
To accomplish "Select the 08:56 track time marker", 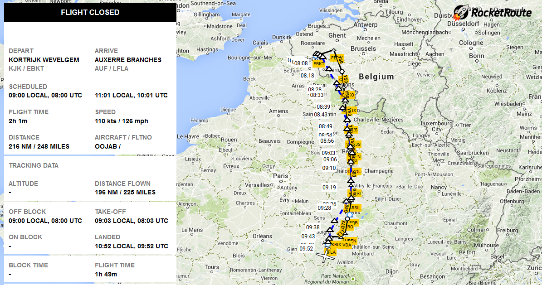I will pyautogui.click(x=327, y=140).
